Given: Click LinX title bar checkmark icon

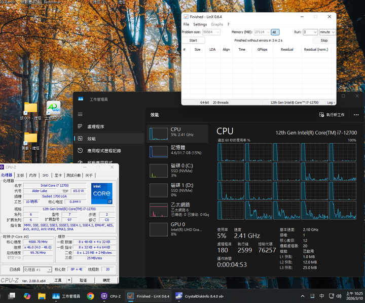Looking at the screenshot, I should click(x=186, y=17).
